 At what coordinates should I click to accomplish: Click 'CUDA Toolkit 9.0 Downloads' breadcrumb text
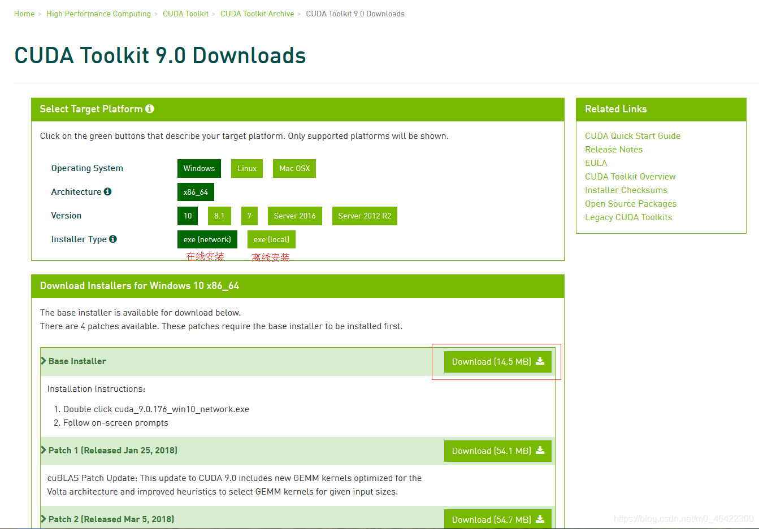[355, 14]
